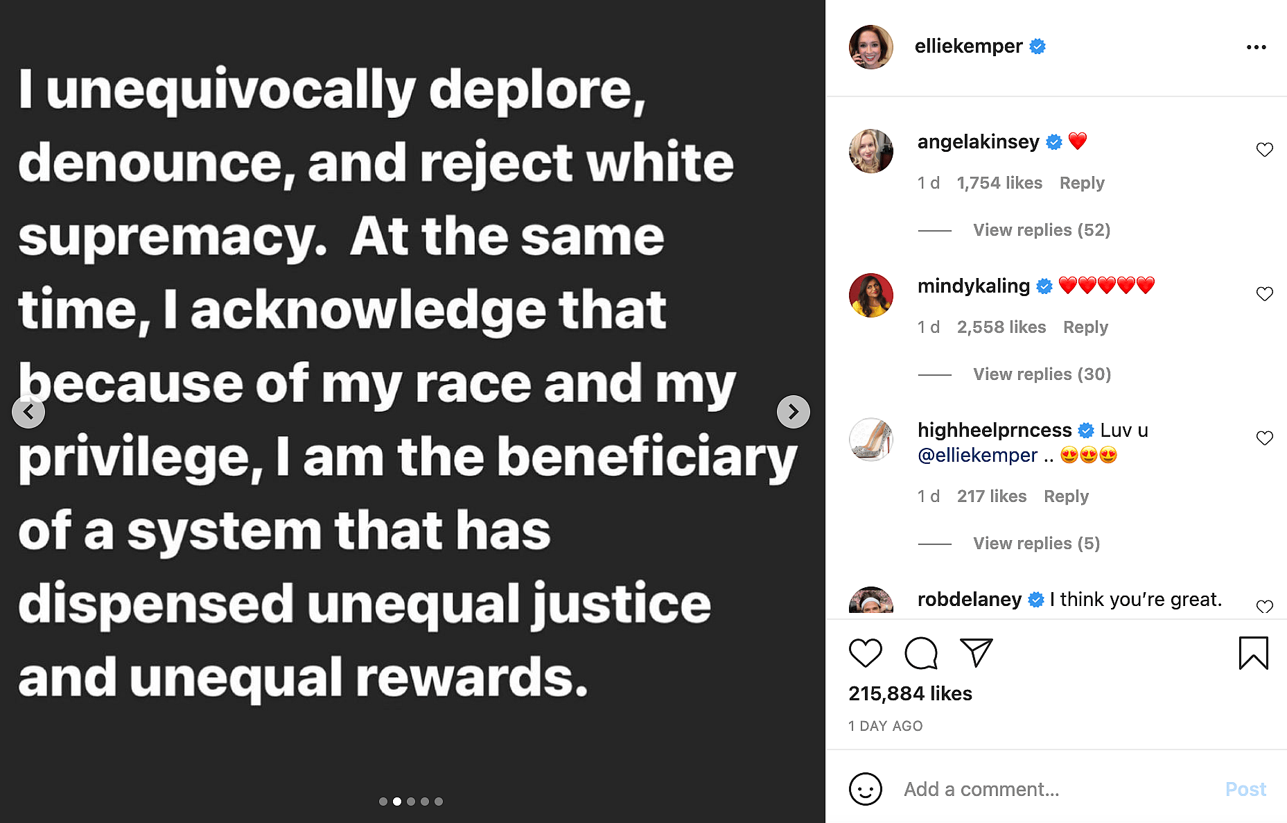Image resolution: width=1287 pixels, height=823 pixels.
Task: Open the @elliekemper mention link
Action: pos(977,456)
